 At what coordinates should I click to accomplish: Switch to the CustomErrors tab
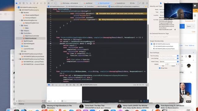[x=120, y=3]
